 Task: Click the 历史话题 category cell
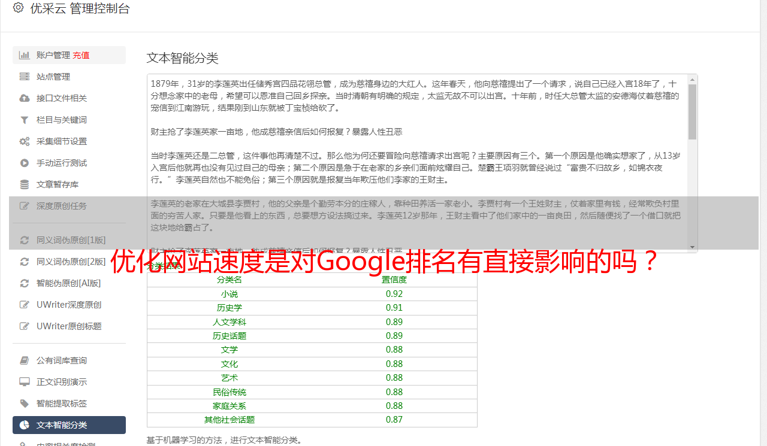tap(229, 336)
